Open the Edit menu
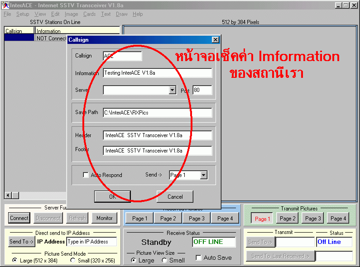 55,14
